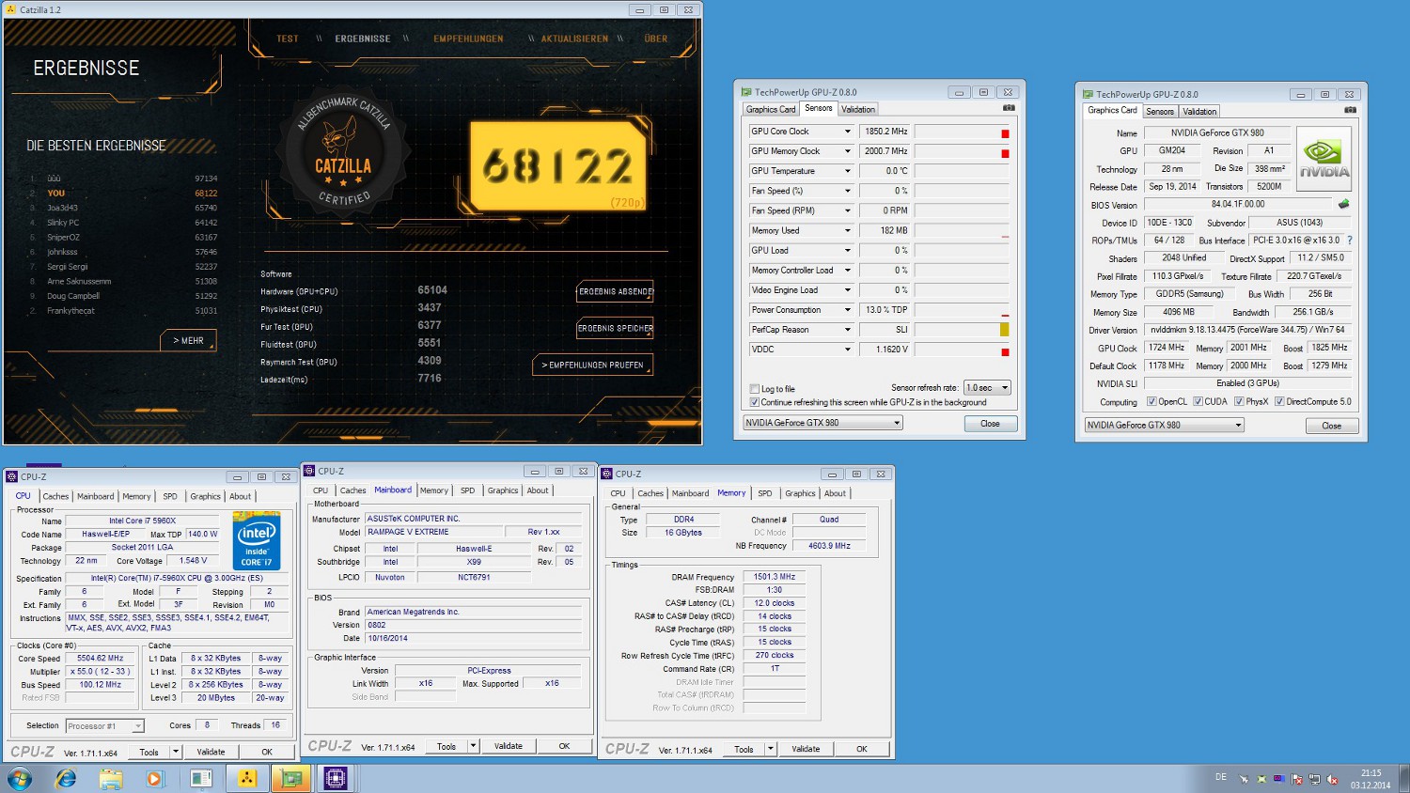The image size is (1410, 793).
Task: Open the Windows Start menu
Action: (19, 778)
